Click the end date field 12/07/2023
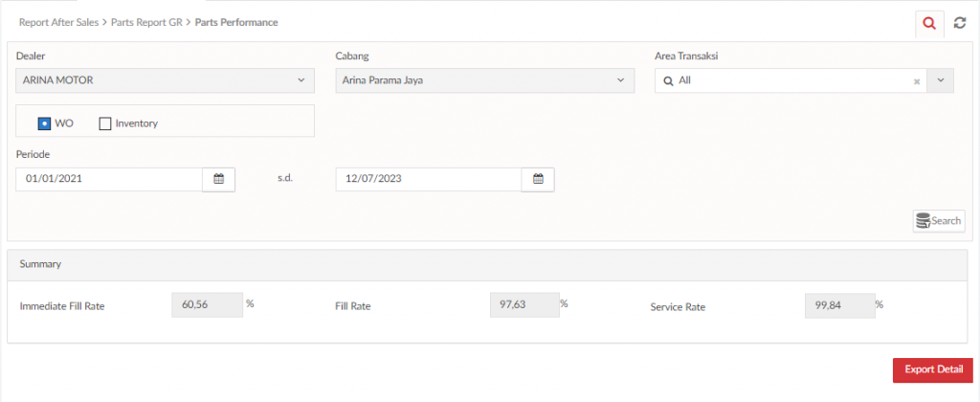980x402 pixels. coord(429,179)
